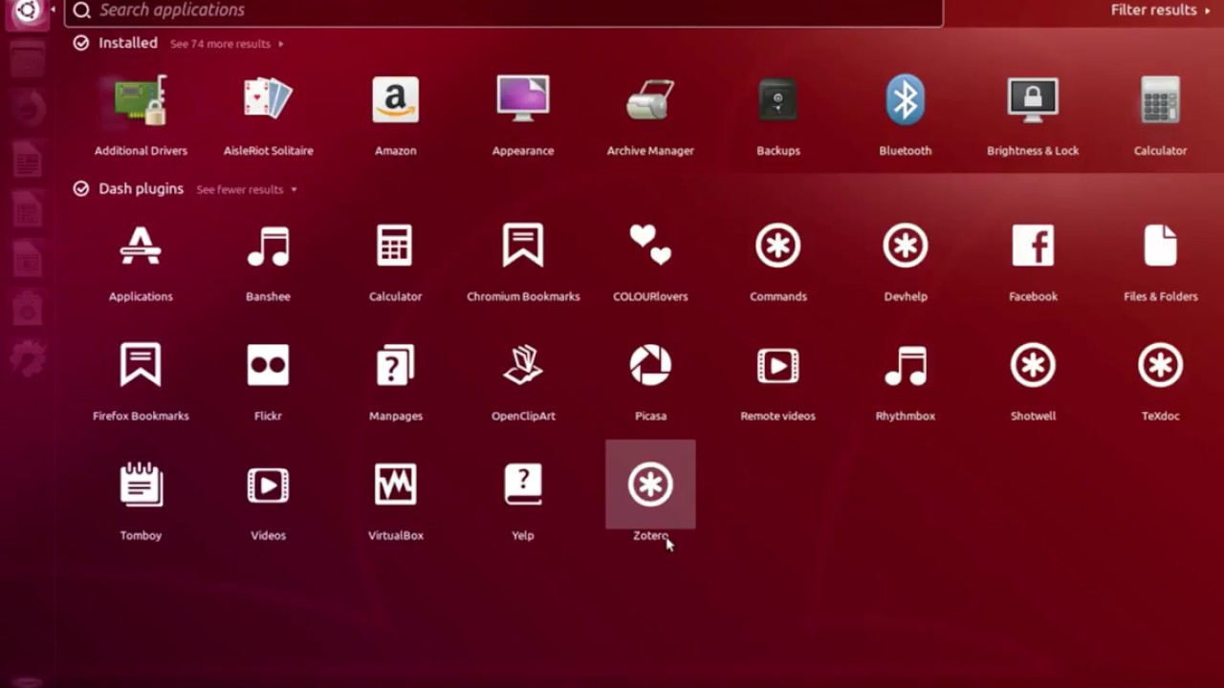1224x688 pixels.
Task: Open Bluetooth settings
Action: 906,100
